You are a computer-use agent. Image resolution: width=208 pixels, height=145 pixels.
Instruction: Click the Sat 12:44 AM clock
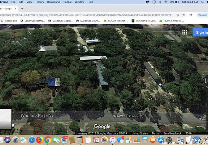tap(190, 2)
